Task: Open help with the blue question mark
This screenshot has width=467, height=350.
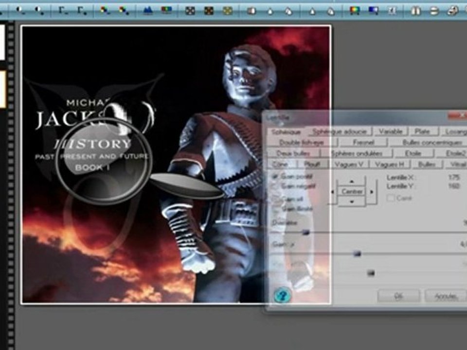Action: (282, 295)
